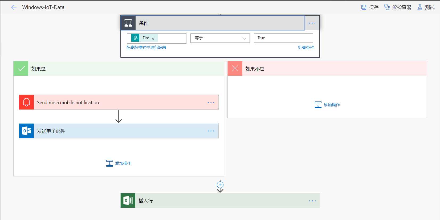
Task: Click add action icon in 如果是 branch
Action: pyautogui.click(x=109, y=163)
